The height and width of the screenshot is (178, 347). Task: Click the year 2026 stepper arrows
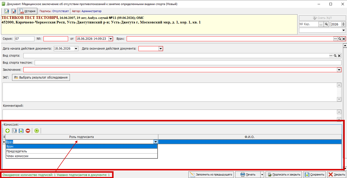(x=343, y=24)
